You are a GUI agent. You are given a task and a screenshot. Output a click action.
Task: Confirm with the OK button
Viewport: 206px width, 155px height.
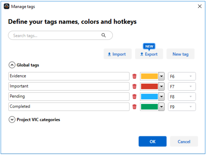click(153, 141)
